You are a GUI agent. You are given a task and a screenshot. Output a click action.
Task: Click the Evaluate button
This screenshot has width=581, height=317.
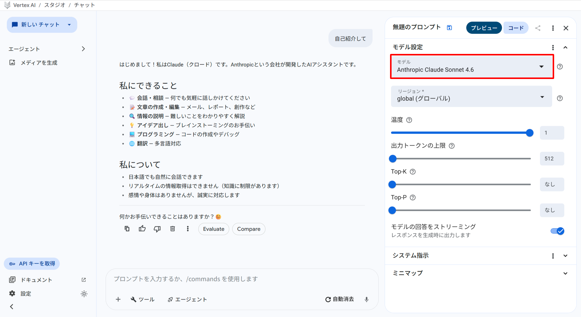tap(213, 229)
